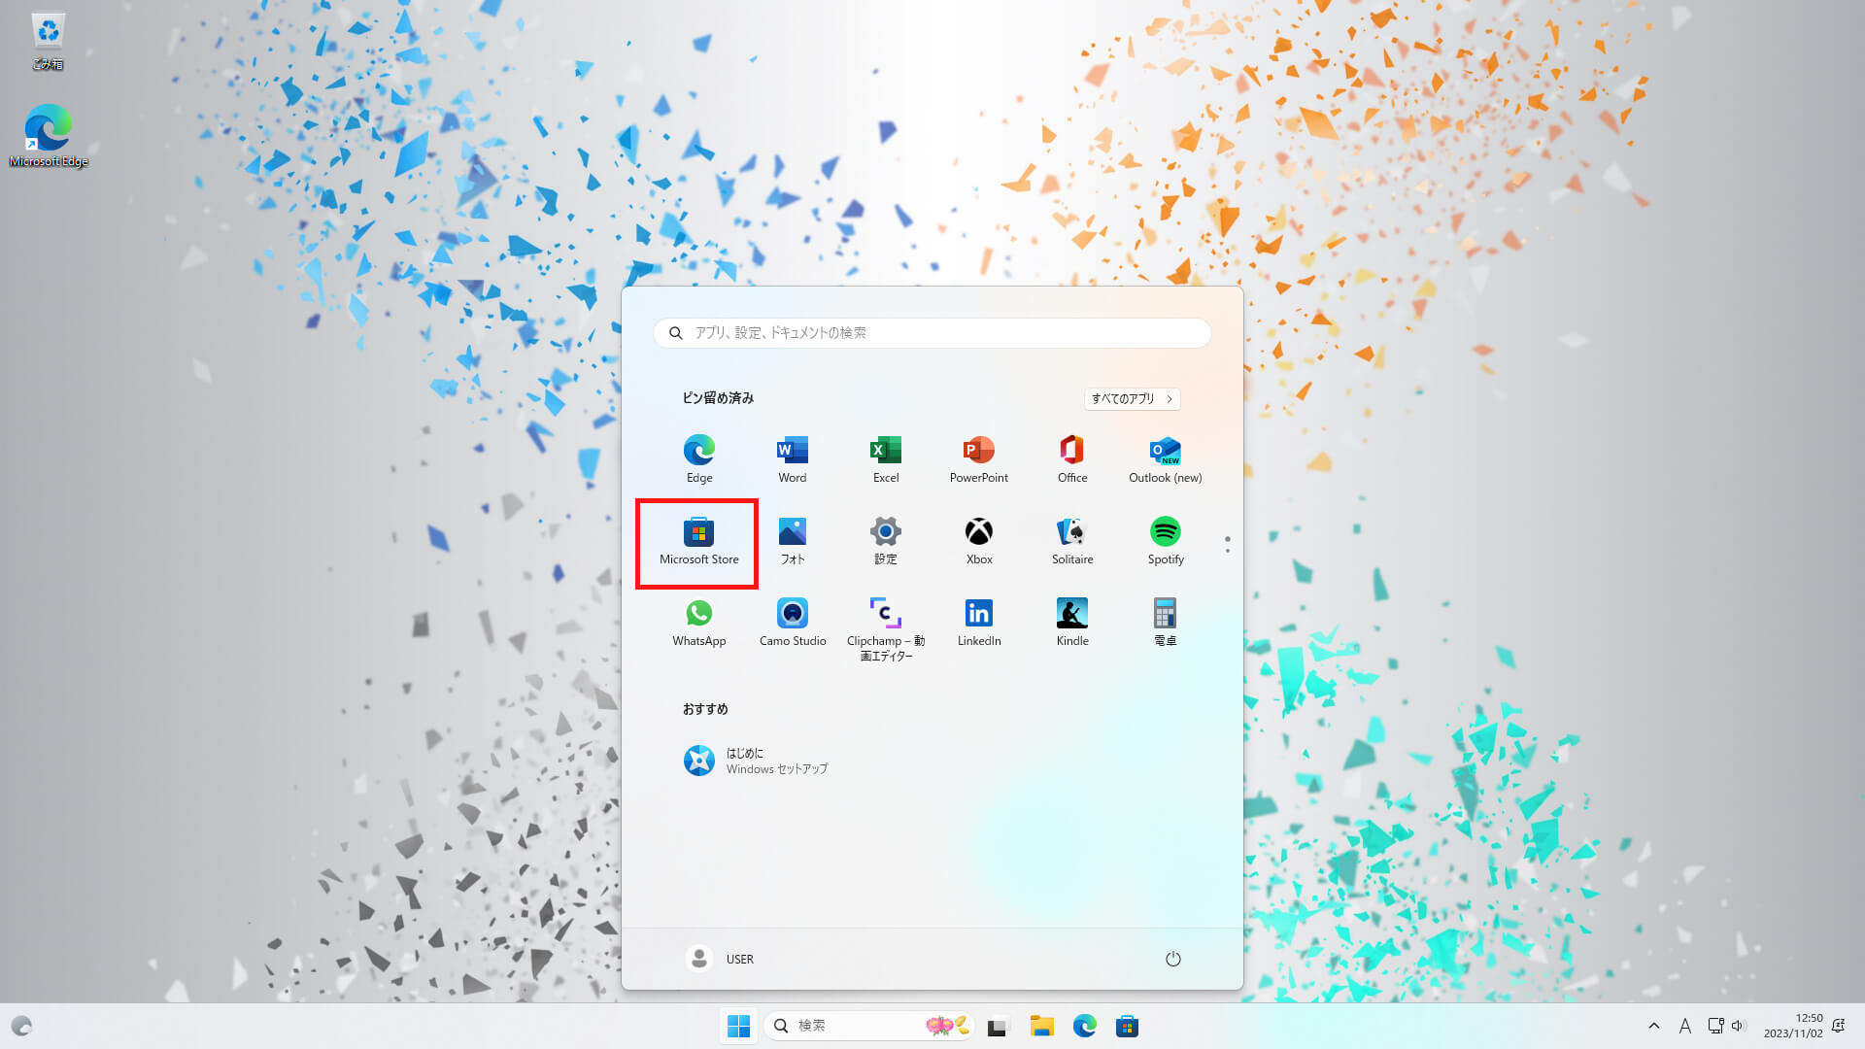Image resolution: width=1865 pixels, height=1049 pixels.
Task: Open Edge from the taskbar
Action: [x=1085, y=1026]
